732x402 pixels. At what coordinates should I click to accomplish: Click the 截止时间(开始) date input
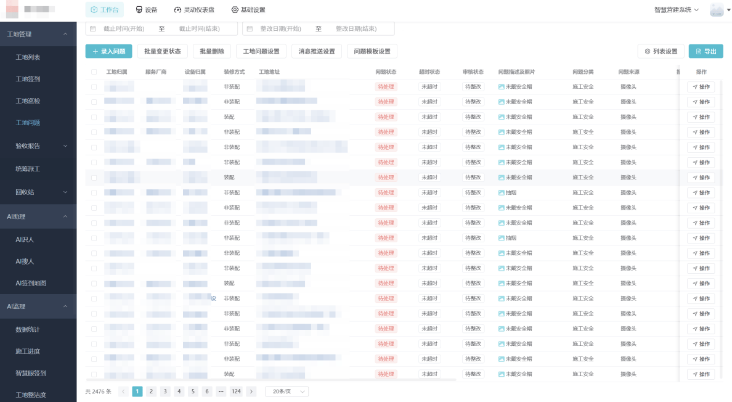point(124,29)
